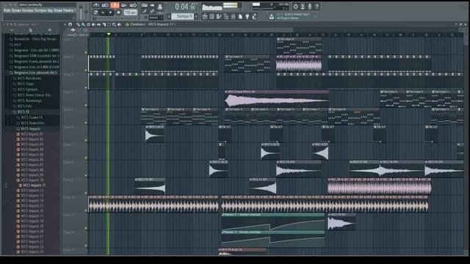This screenshot has width=470, height=264.
Task: Open the Опции menu
Action: tap(57, 10)
